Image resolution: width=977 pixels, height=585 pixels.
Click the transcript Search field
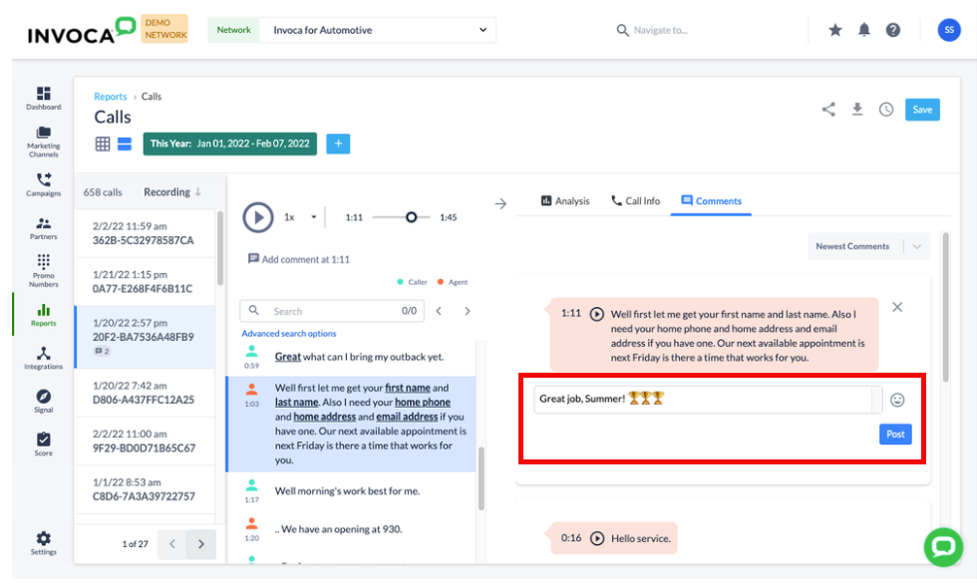[x=332, y=311]
